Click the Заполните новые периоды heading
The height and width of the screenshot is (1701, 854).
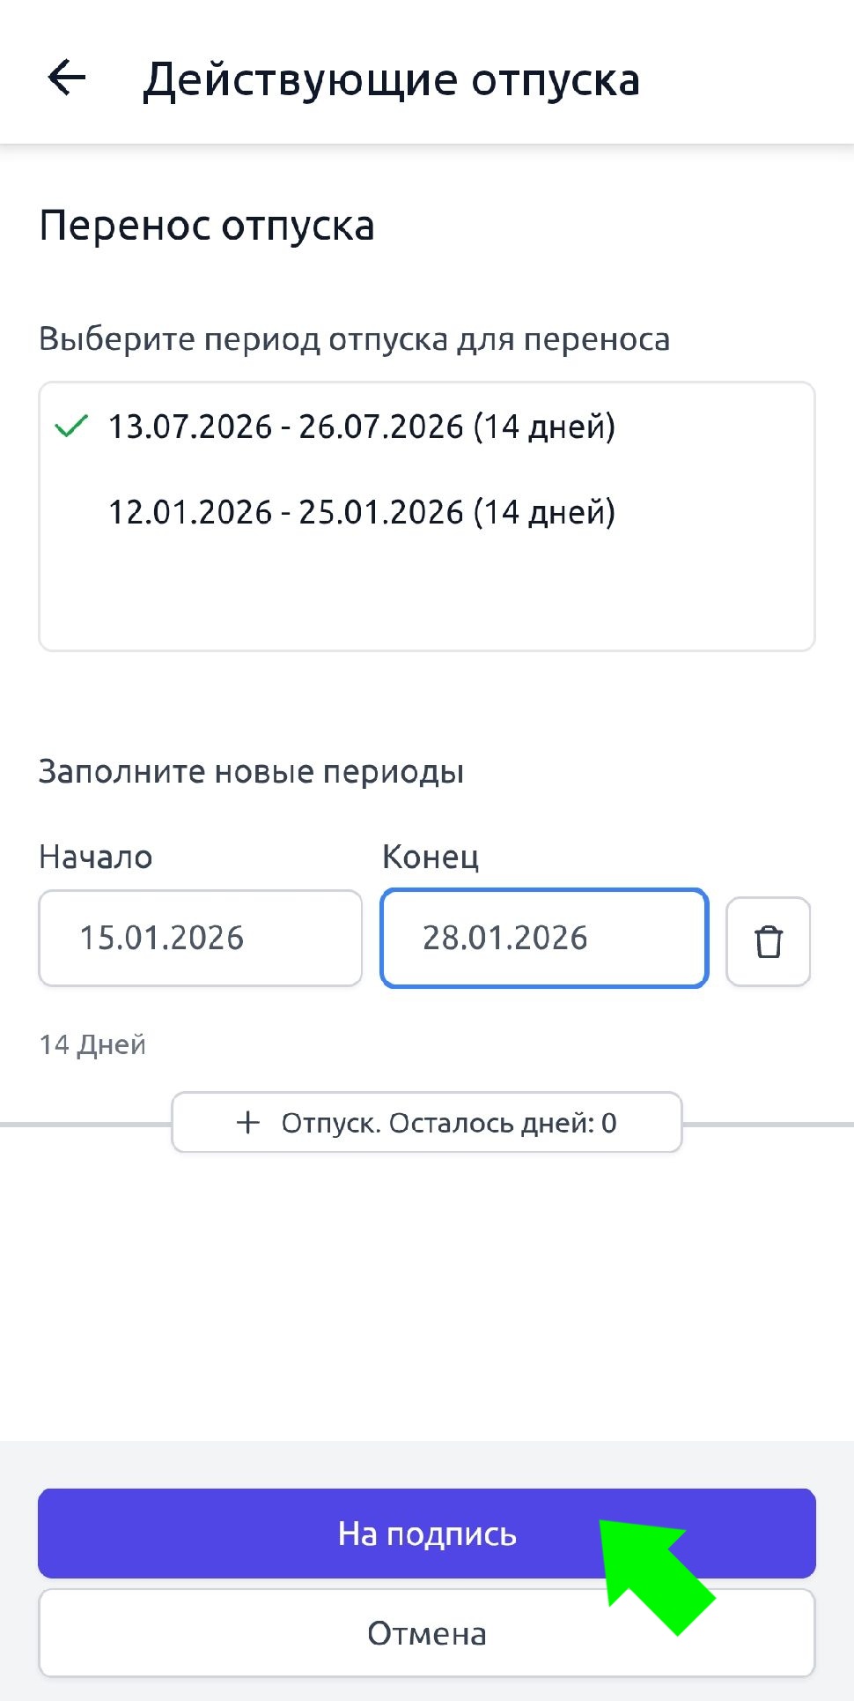click(251, 772)
